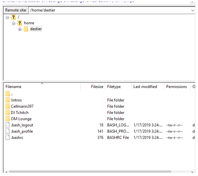Select the parent directory '..' entry
Viewport: 198px width, 176px height.
click(12, 94)
